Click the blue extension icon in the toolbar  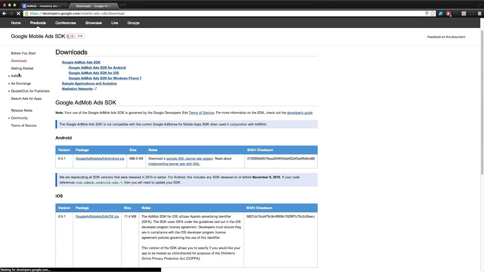[x=441, y=14]
